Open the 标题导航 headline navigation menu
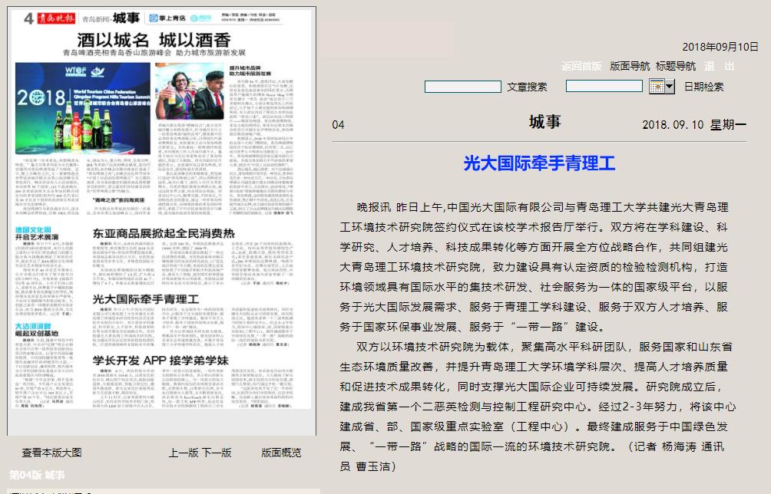The width and height of the screenshot is (771, 494). coord(676,66)
